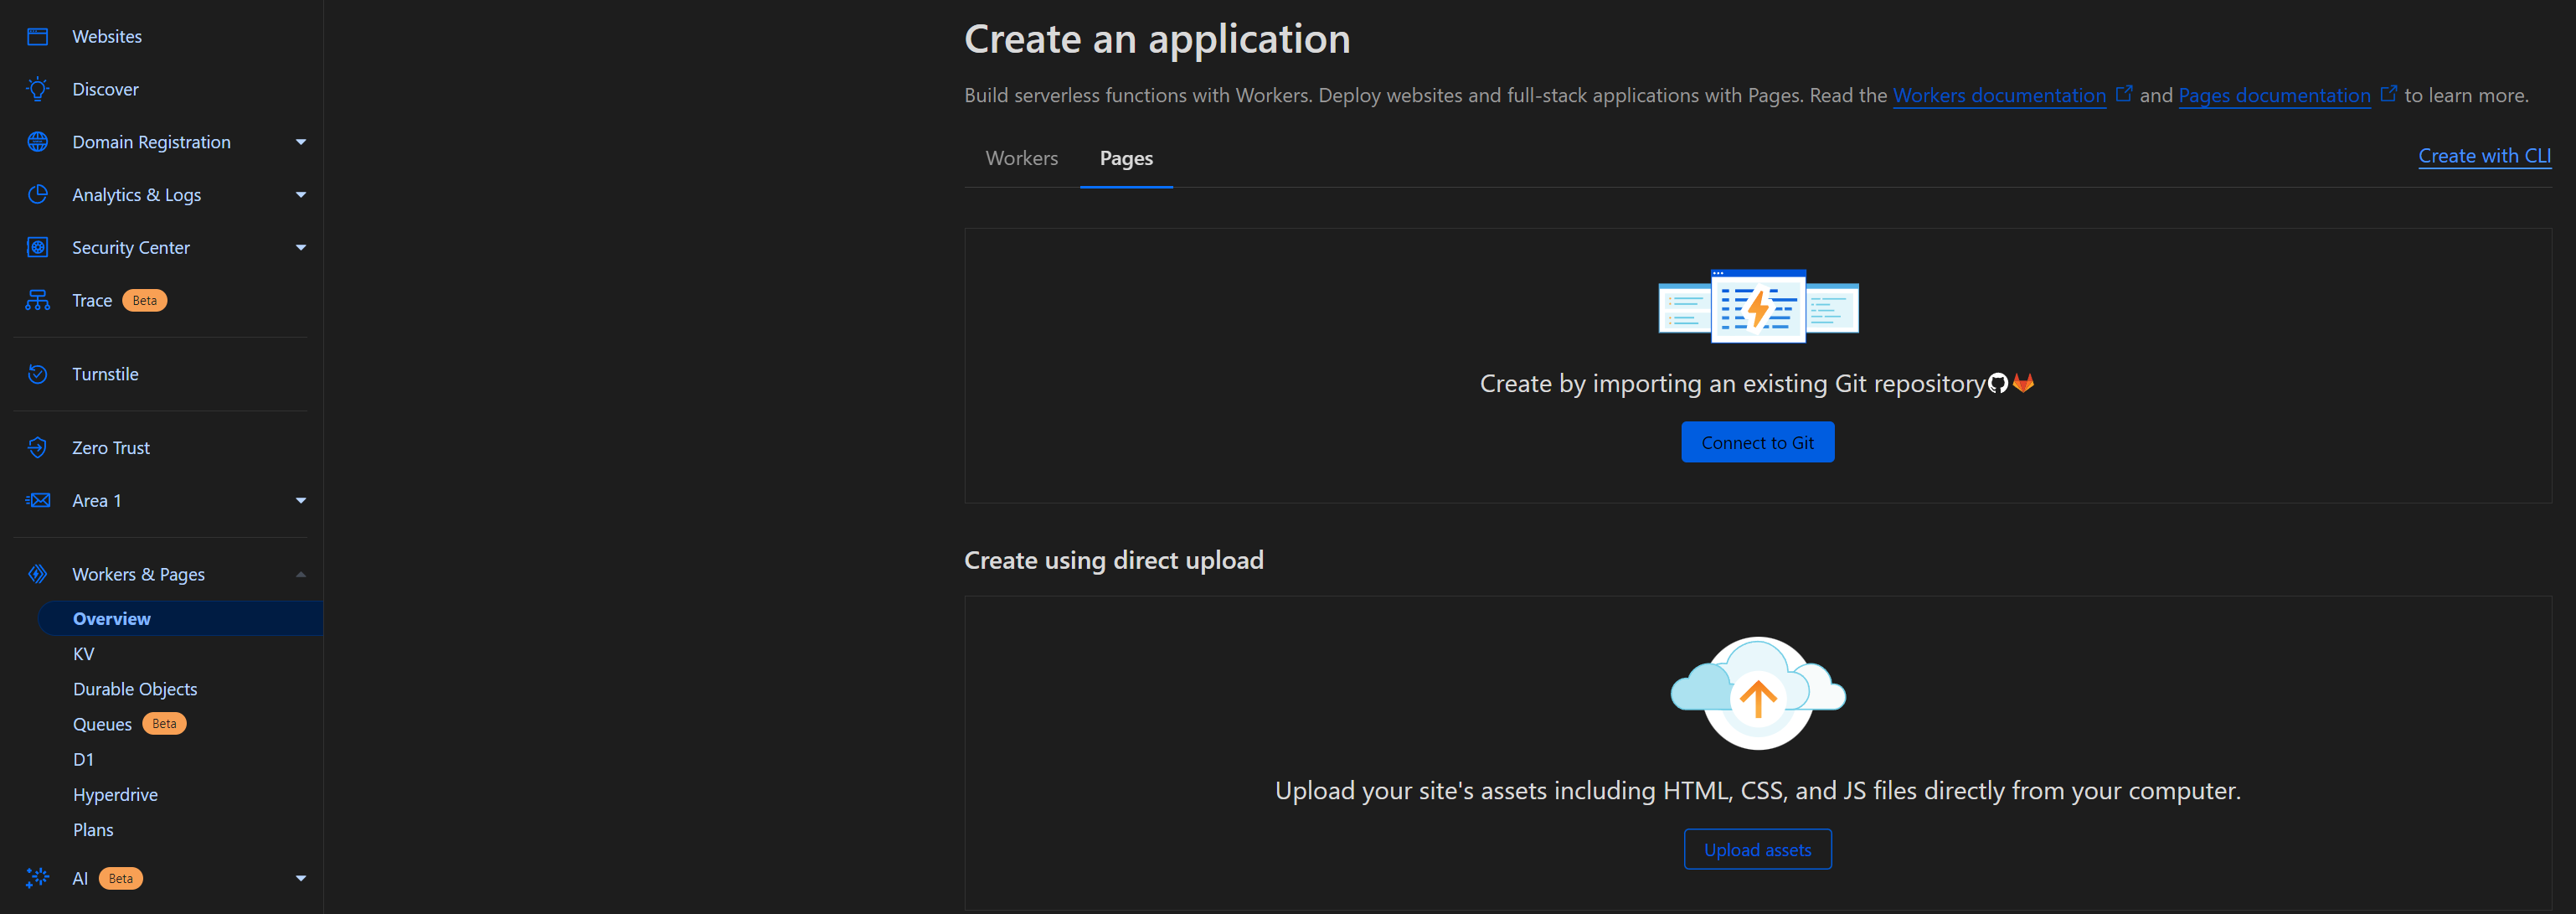Switch to the Workers tab

click(x=1021, y=158)
